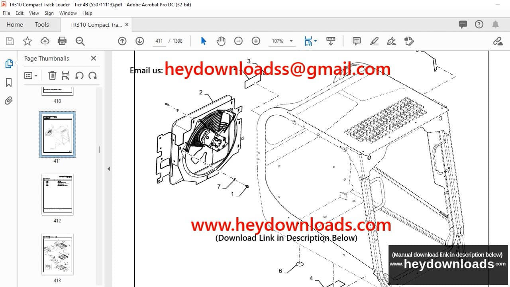The height and width of the screenshot is (287, 510).
Task: Rotate the page counterclockwise
Action: [79, 75]
